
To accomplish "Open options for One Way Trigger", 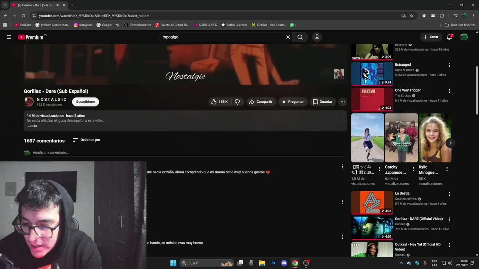I will [x=449, y=91].
